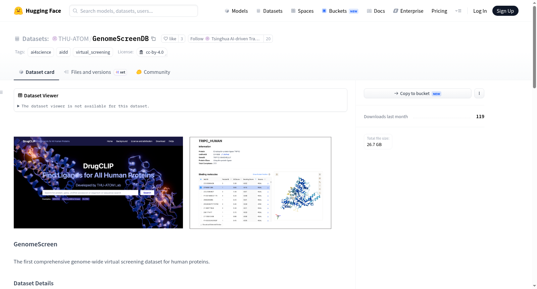Click the Log In link
537x289 pixels.
tap(480, 11)
